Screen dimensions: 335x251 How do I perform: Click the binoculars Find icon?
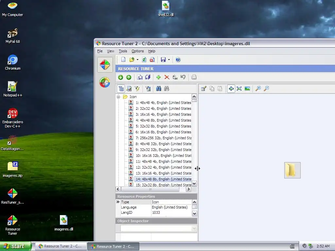point(159,89)
